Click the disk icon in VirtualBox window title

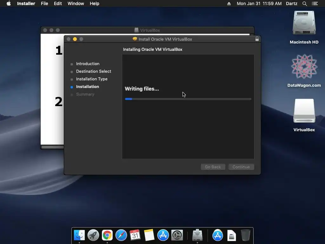tap(136, 30)
